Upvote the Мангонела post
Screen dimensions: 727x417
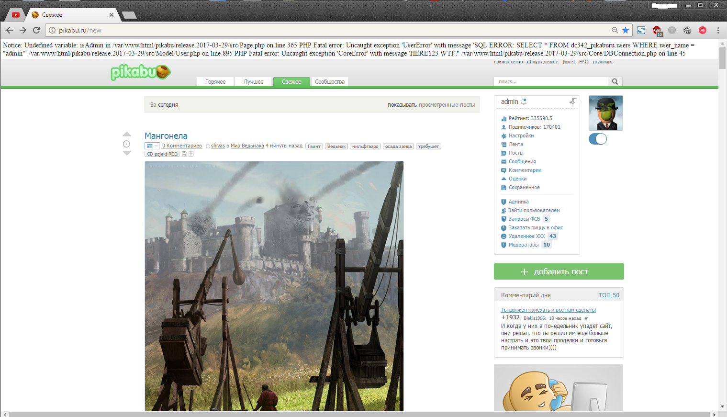click(127, 135)
